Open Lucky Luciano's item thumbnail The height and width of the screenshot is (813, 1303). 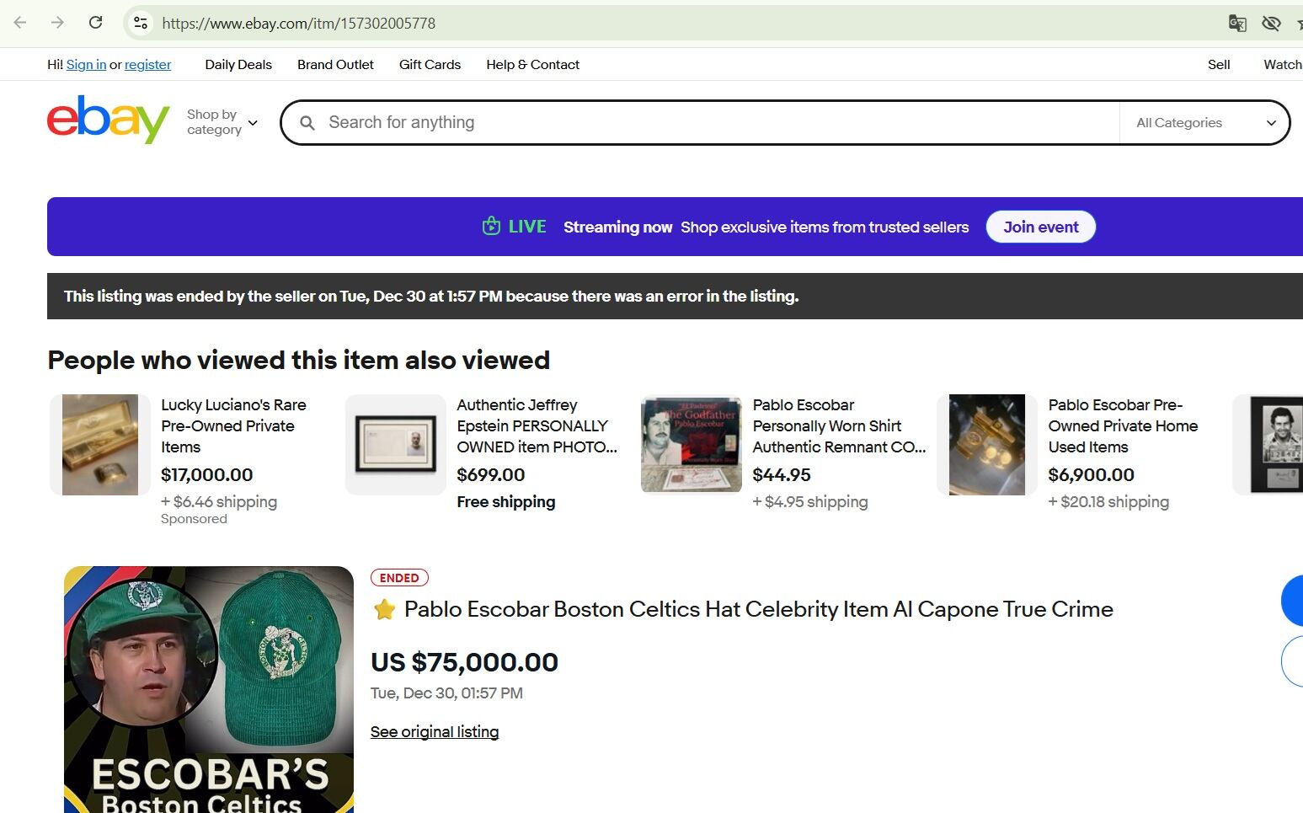(x=100, y=445)
